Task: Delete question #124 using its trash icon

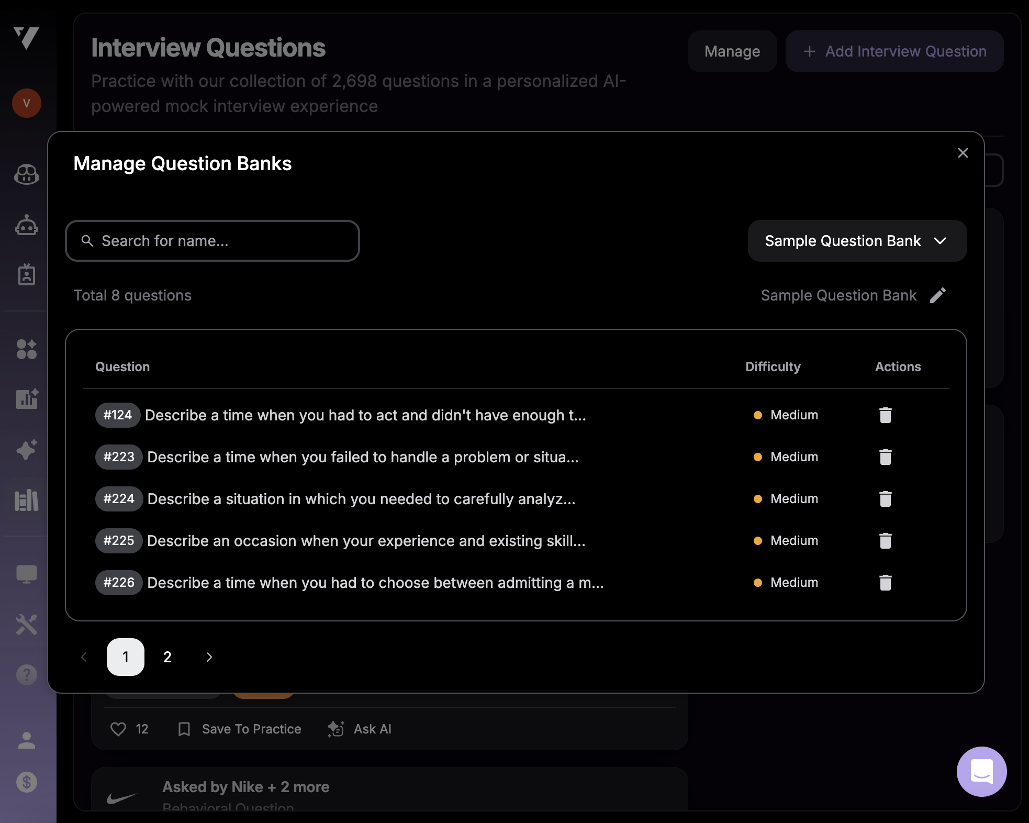Action: (886, 415)
